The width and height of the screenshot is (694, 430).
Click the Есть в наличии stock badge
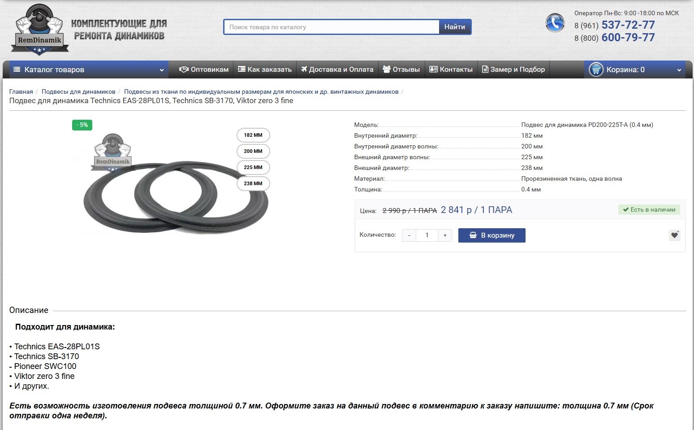[649, 210]
